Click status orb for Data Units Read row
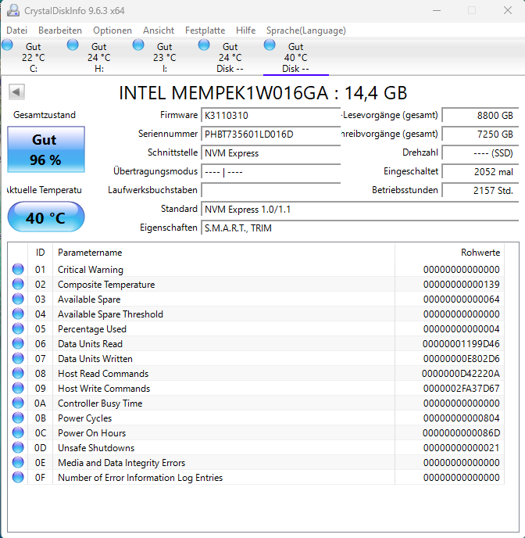Screen dimensions: 525x538 (x=18, y=343)
